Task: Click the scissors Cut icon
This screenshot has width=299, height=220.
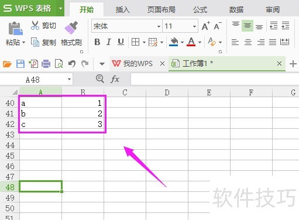Action: (x=35, y=25)
